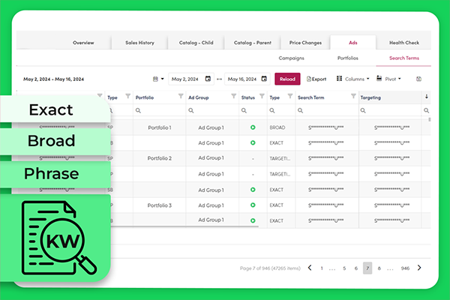The height and width of the screenshot is (300, 450).
Task: Click the Status column filter icon
Action: [262, 96]
